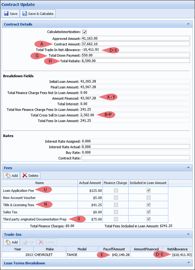This screenshot has width=195, height=270.
Task: Toggle Included in Loan Amount for Loan Application Fee
Action: tap(149, 191)
